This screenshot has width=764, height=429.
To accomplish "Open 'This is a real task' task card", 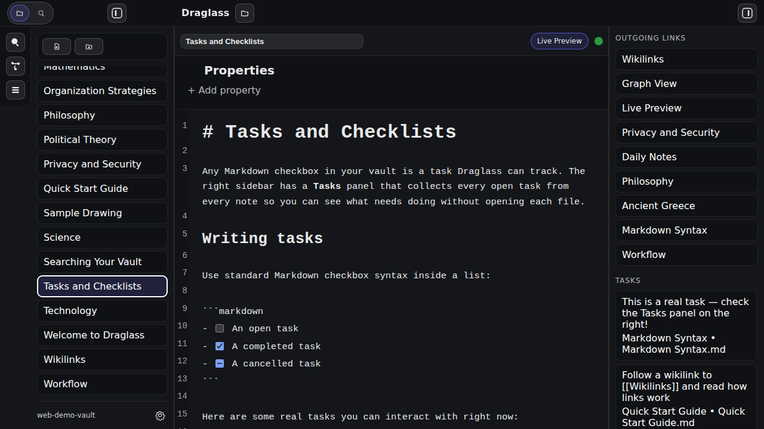I will 686,325.
